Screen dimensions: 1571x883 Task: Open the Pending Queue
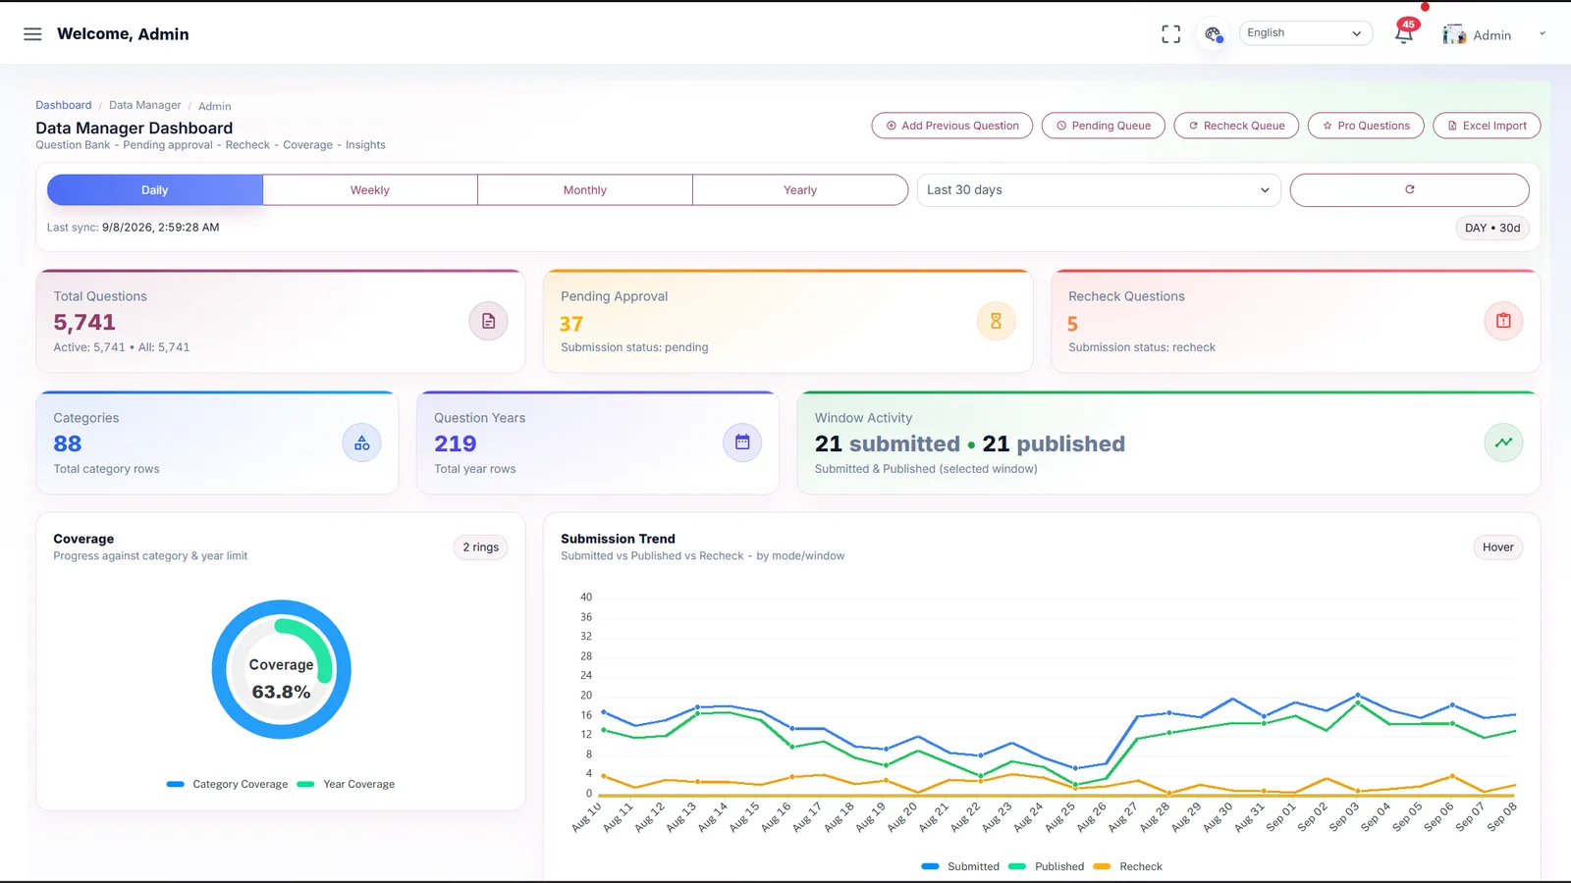point(1104,126)
